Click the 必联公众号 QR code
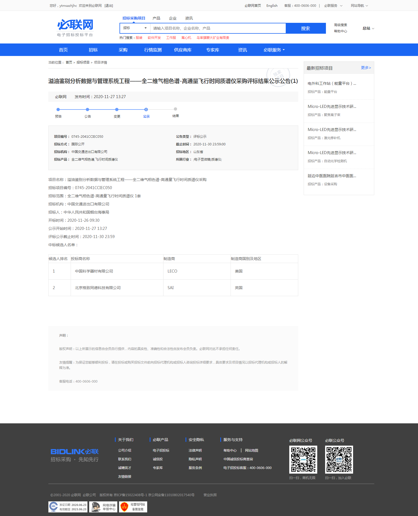 click(339, 459)
